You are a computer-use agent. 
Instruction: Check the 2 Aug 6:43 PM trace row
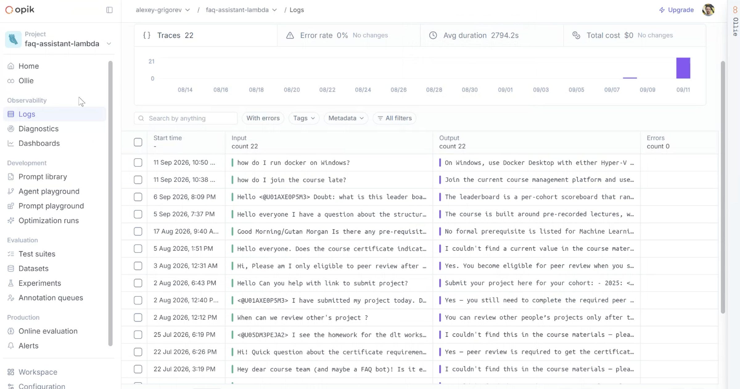[138, 283]
